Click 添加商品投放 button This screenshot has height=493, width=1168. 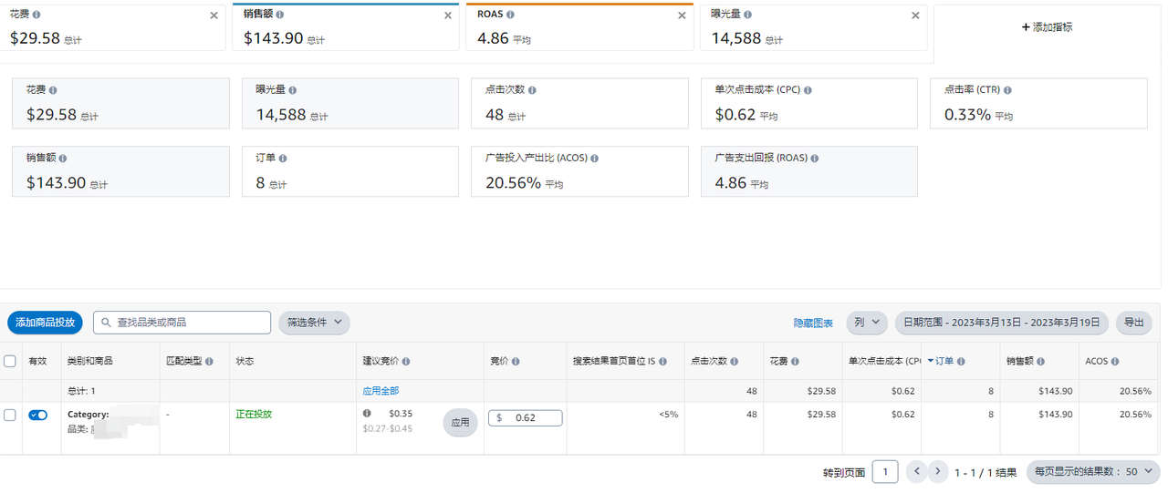coord(46,323)
